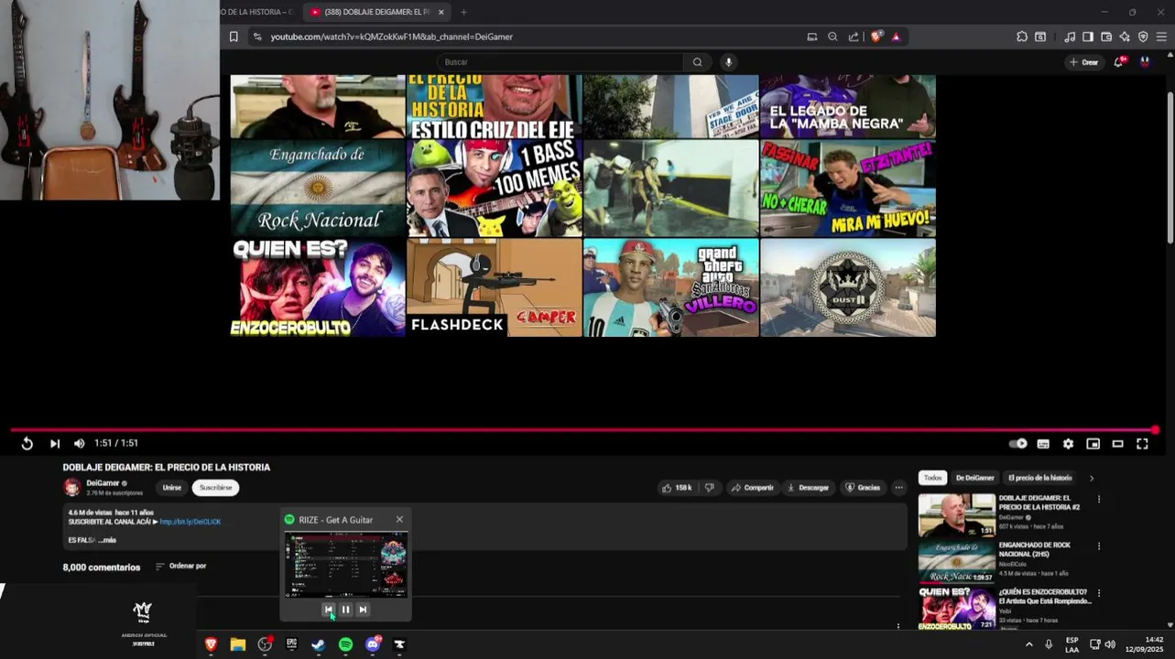Image resolution: width=1175 pixels, height=659 pixels.
Task: Open a new browser tab
Action: point(463,12)
